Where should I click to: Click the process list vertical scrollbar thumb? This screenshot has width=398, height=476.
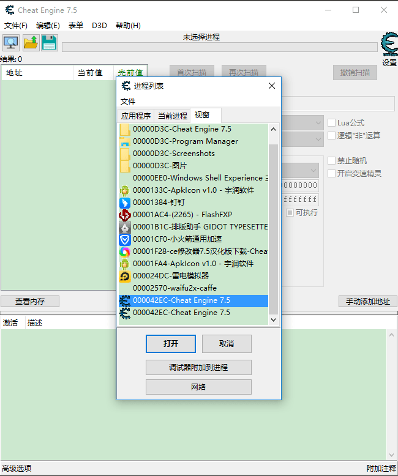pos(274,229)
